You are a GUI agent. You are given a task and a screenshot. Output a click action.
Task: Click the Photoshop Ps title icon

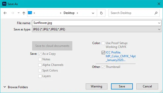pos(4,4)
